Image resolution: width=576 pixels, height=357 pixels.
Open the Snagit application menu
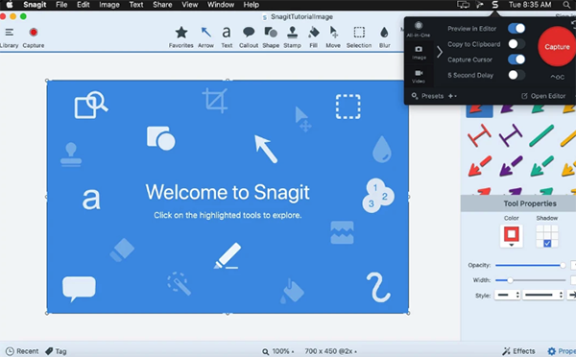point(35,5)
